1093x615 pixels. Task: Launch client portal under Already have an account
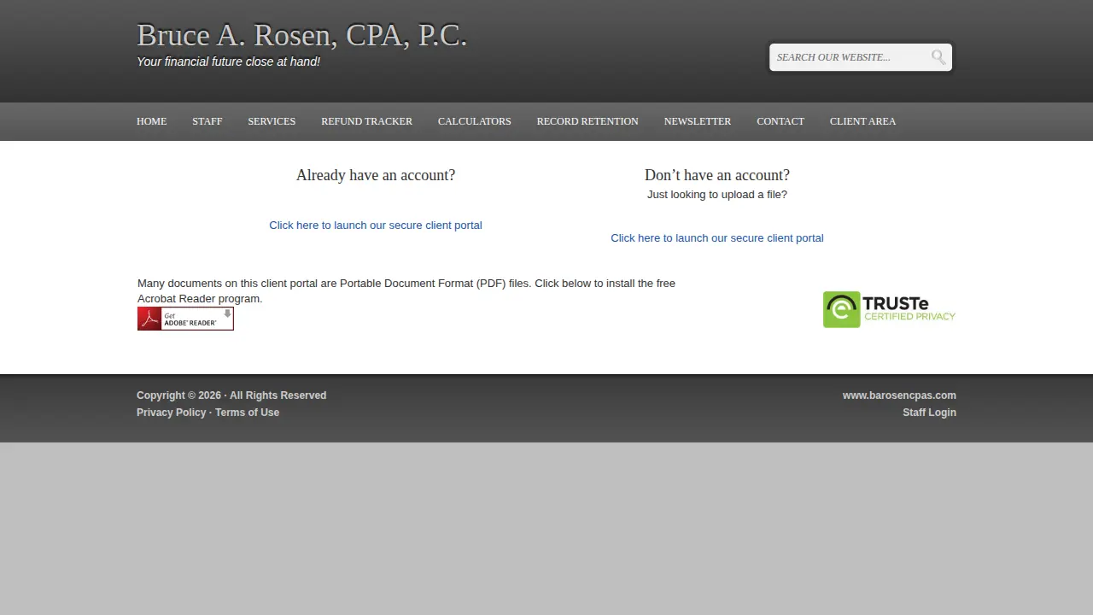click(x=376, y=225)
